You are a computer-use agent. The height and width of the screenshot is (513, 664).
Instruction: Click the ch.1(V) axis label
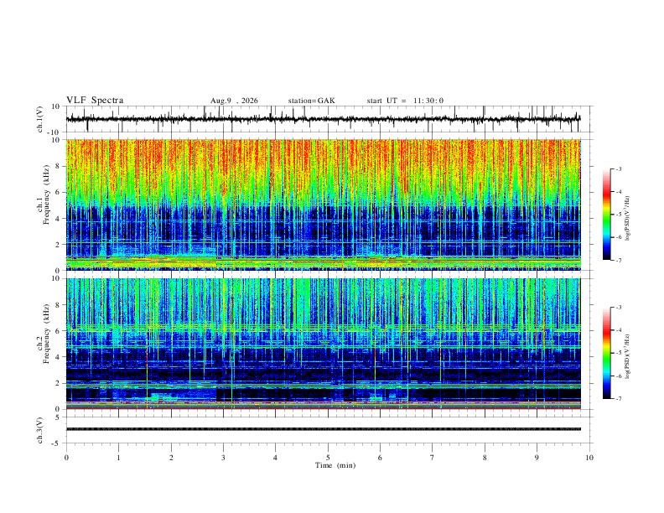[41, 119]
